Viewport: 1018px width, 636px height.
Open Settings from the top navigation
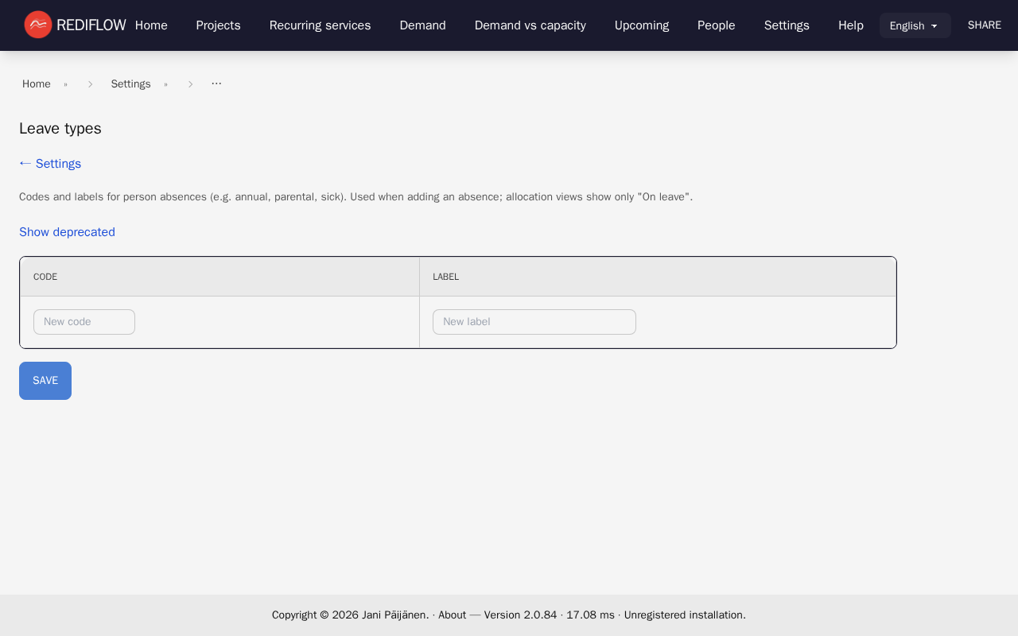click(x=786, y=25)
